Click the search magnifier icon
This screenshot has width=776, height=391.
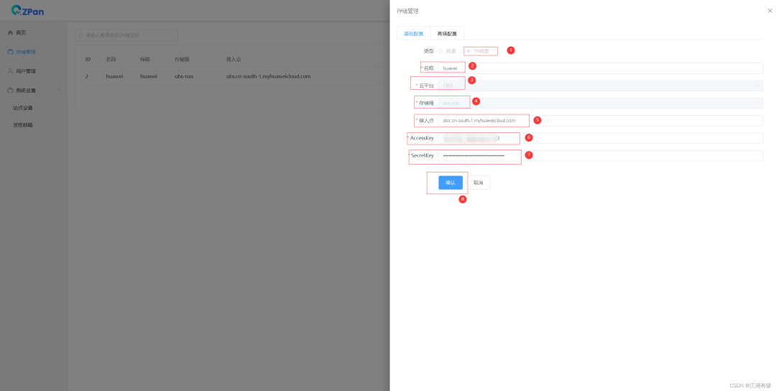(81, 35)
